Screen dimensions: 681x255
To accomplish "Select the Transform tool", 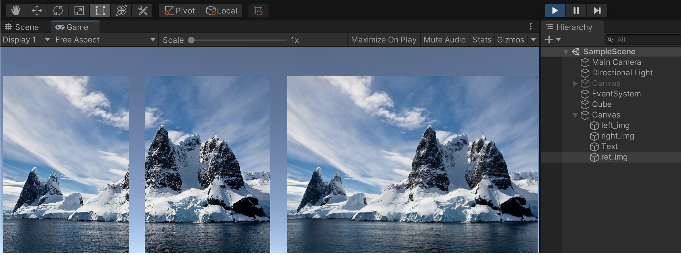I will click(x=121, y=11).
